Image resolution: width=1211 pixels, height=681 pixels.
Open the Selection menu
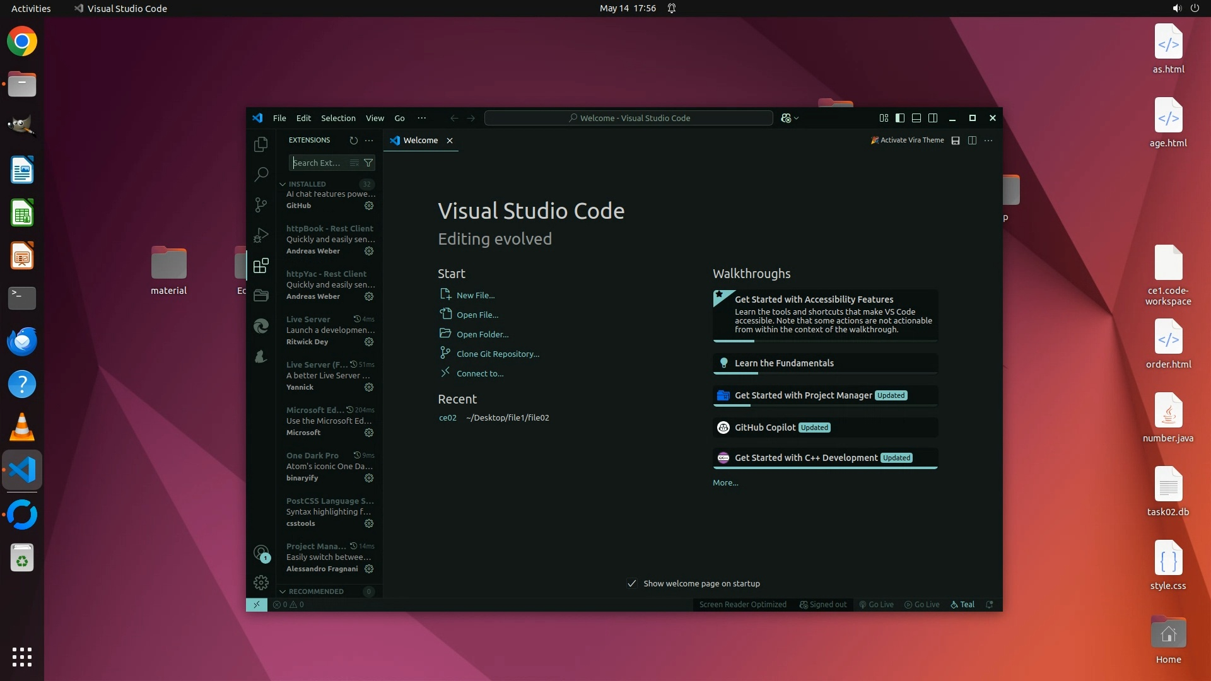(338, 118)
